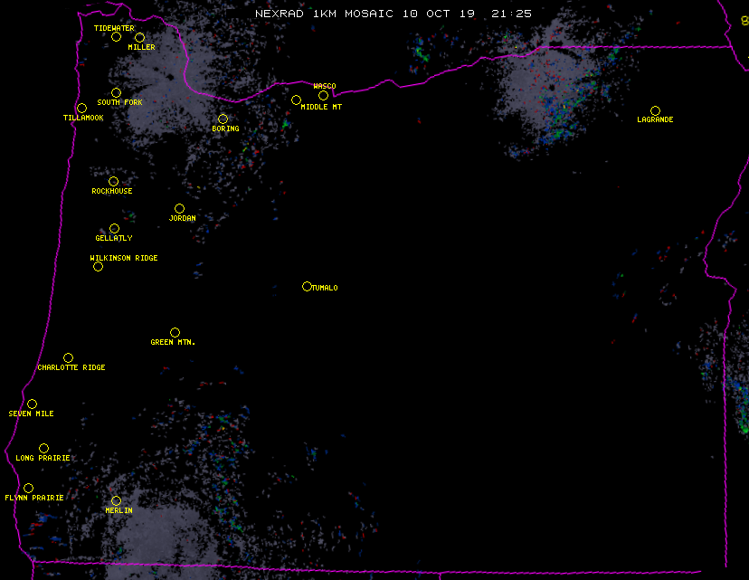
Task: Click the Middle Mt station circle
Action: pyautogui.click(x=296, y=100)
